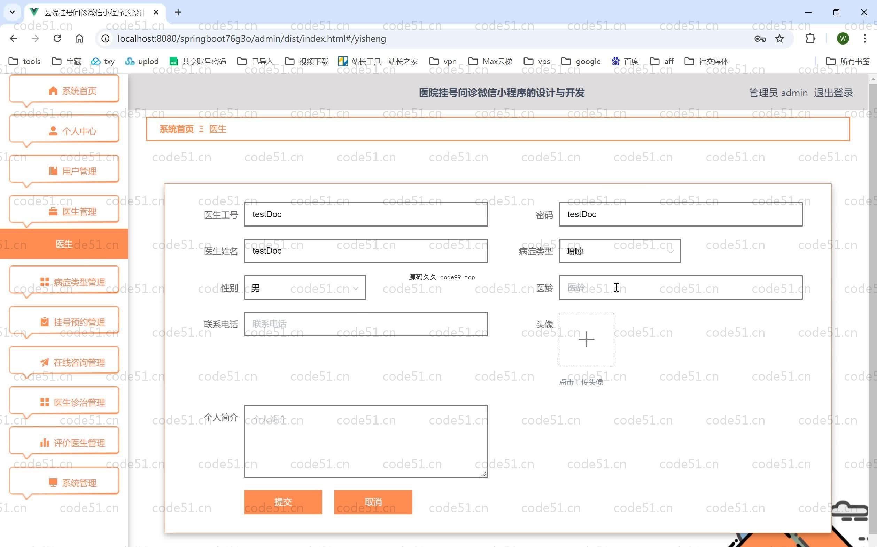Reload the page with refresh icon

coord(57,38)
